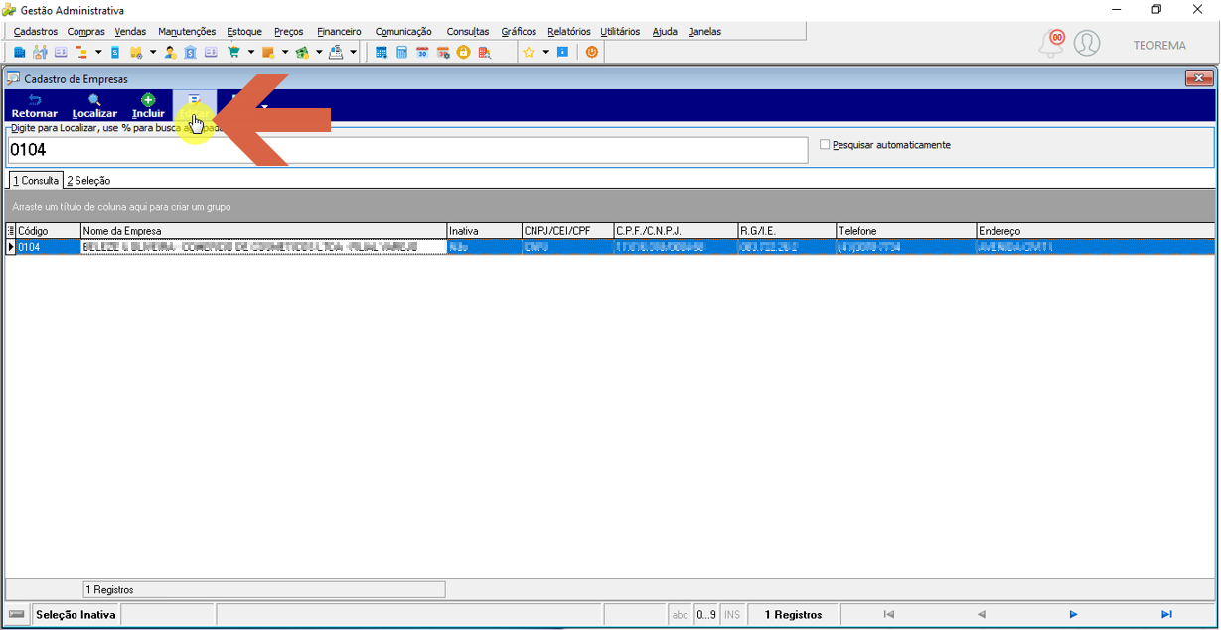Screen dimensions: 1221x630
Task: Go to next record navigation button
Action: [1073, 615]
